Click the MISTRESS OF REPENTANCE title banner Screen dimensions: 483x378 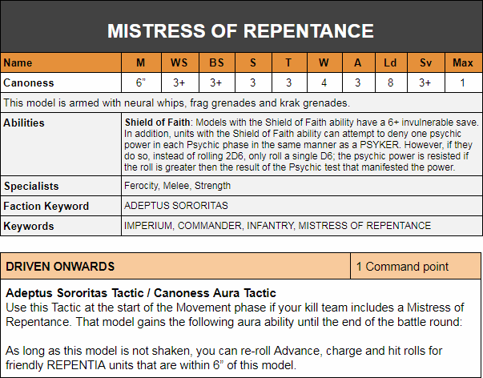click(x=241, y=31)
